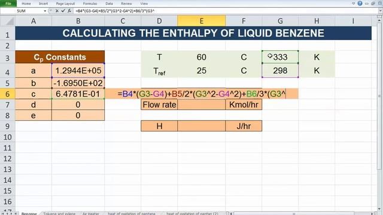This screenshot has width=383, height=215.
Task: Select row 10 header
Action: [8, 137]
